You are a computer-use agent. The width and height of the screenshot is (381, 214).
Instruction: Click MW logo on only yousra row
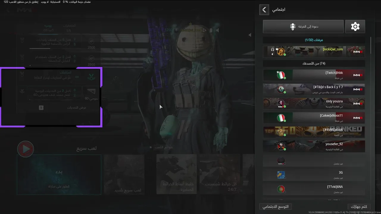358,104
